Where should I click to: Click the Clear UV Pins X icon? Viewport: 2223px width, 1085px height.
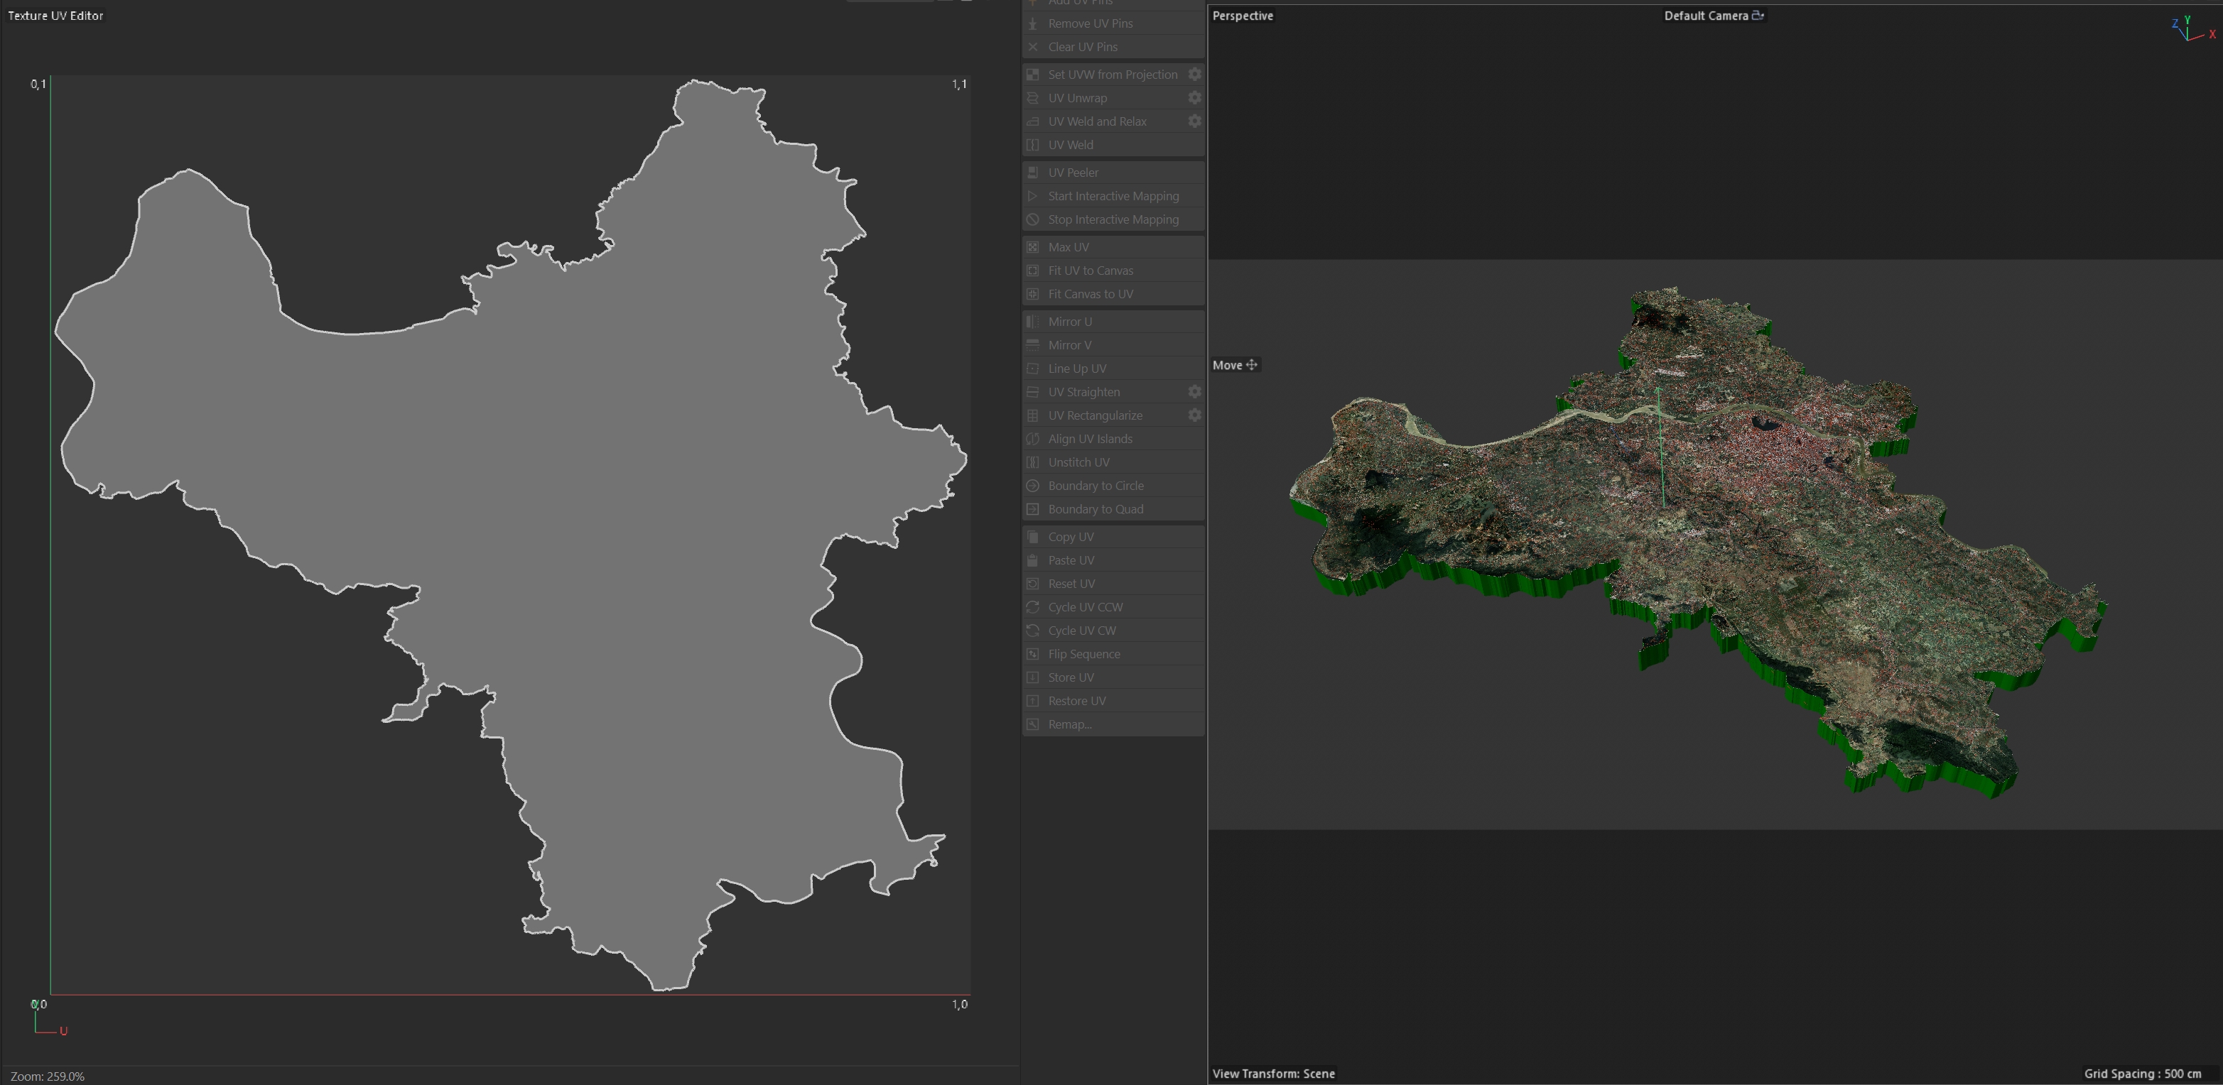tap(1033, 47)
